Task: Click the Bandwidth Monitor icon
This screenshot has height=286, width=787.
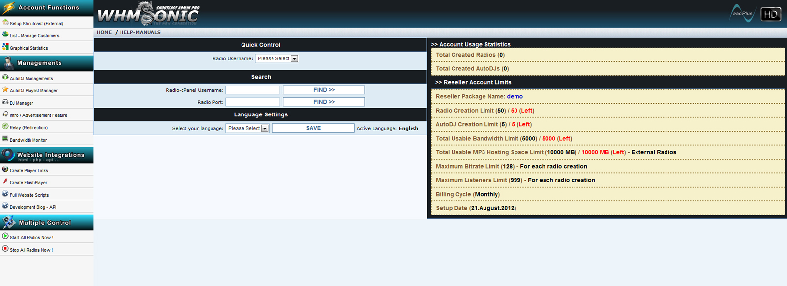Action: [5, 139]
